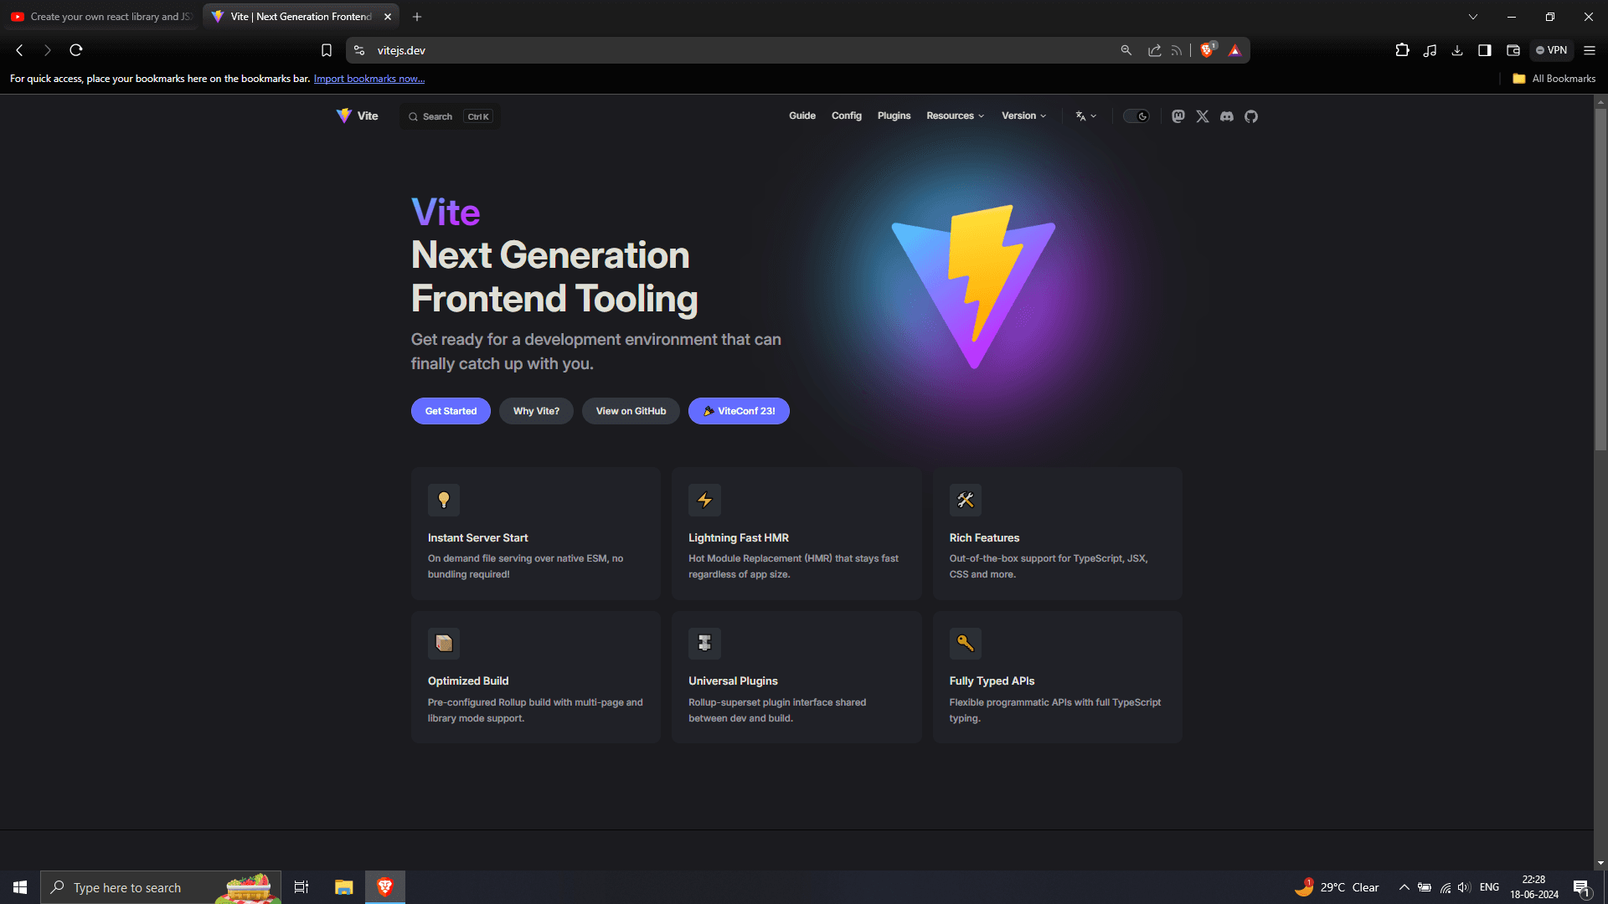Click the Get Started button
The width and height of the screenshot is (1608, 904).
click(451, 411)
